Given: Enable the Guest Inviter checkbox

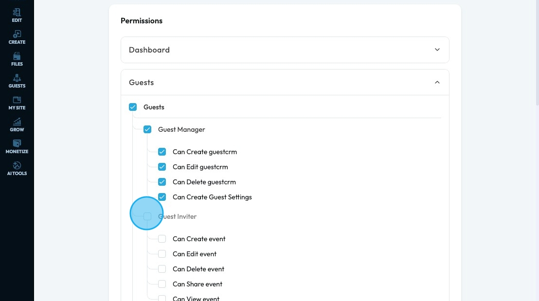Looking at the screenshot, I should point(147,216).
